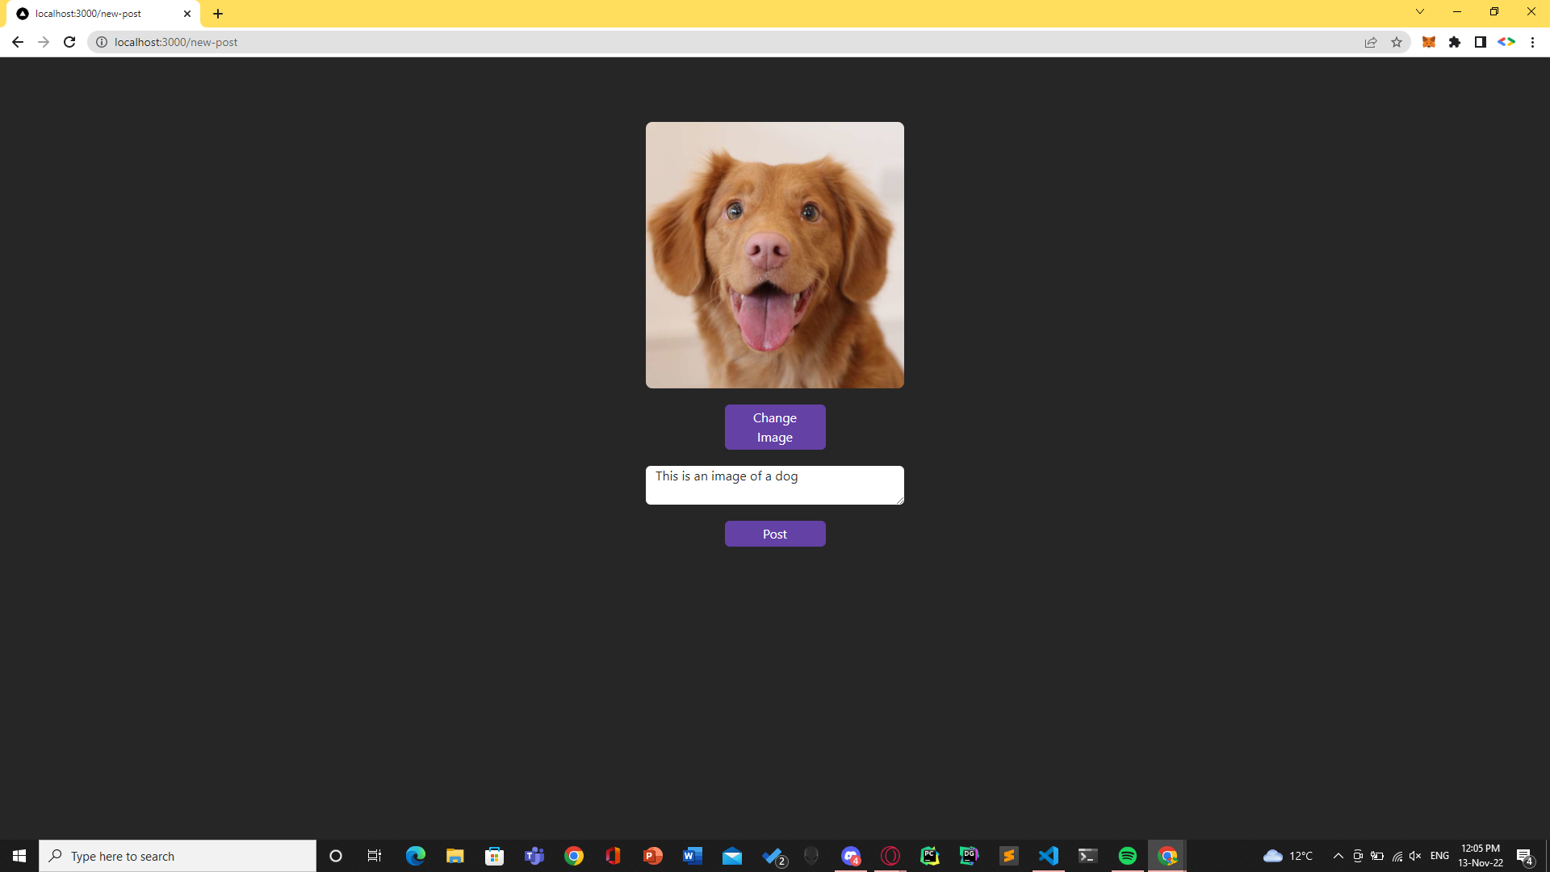Submit with the Post button
The image size is (1550, 872).
pyautogui.click(x=775, y=534)
